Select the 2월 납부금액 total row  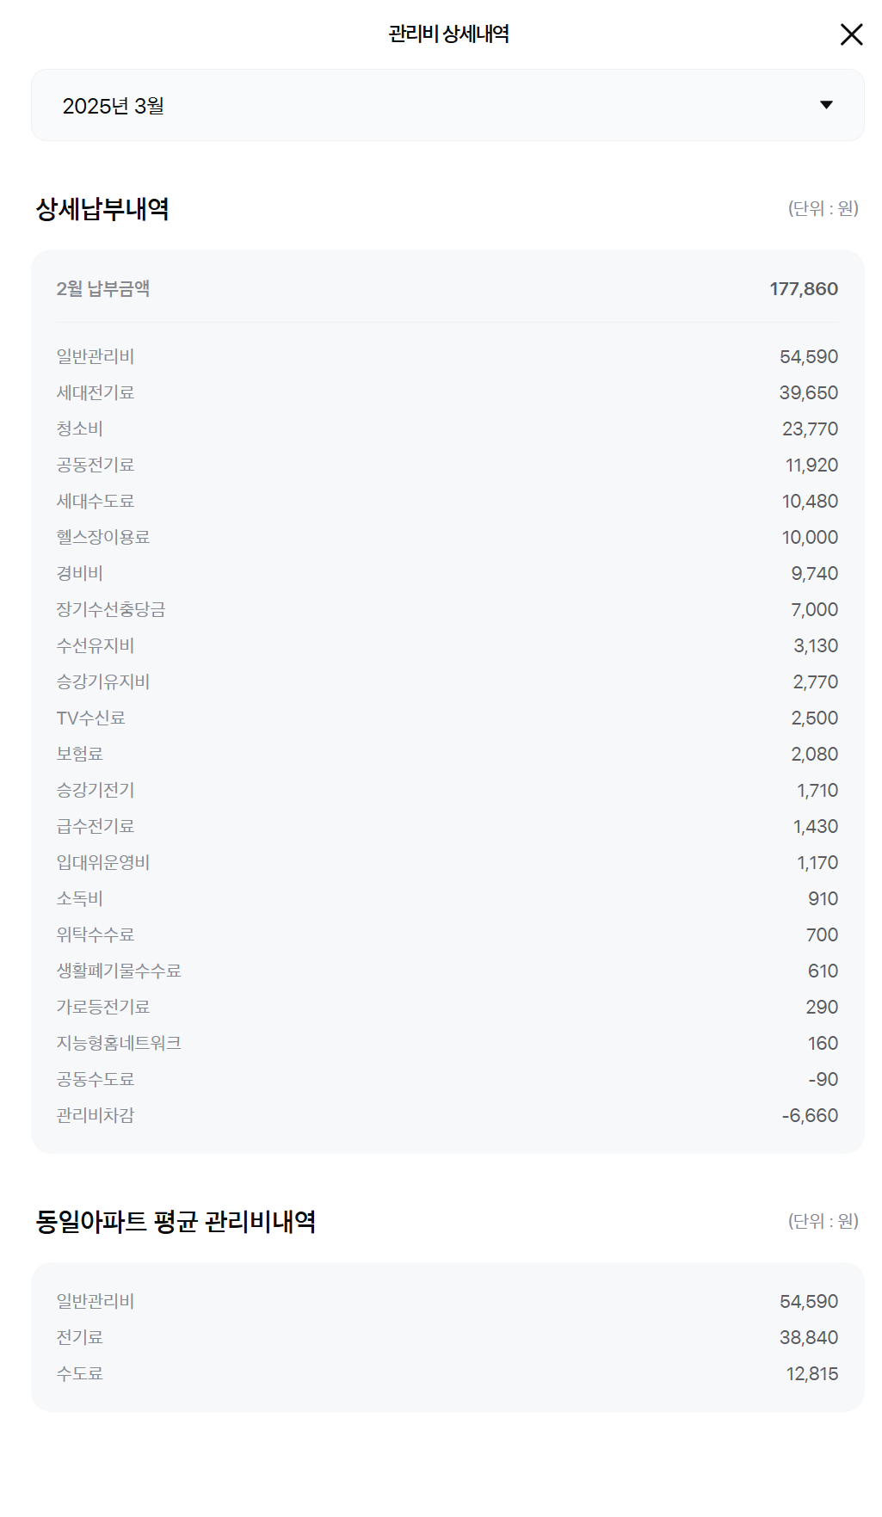click(x=447, y=289)
